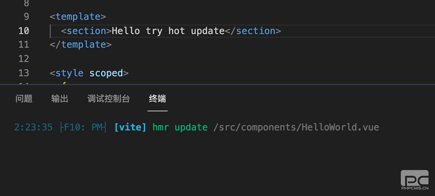Click the [vite] label in terminal output
435x196 pixels.
click(130, 127)
